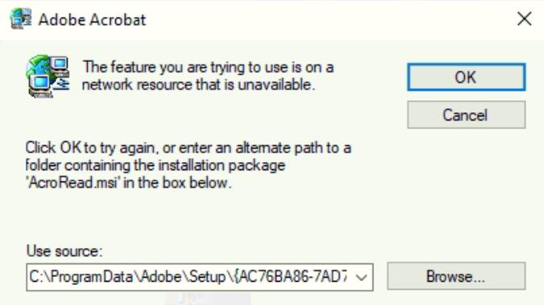
Task: Click the "Click OK to try again" instruction line
Action: point(188,148)
